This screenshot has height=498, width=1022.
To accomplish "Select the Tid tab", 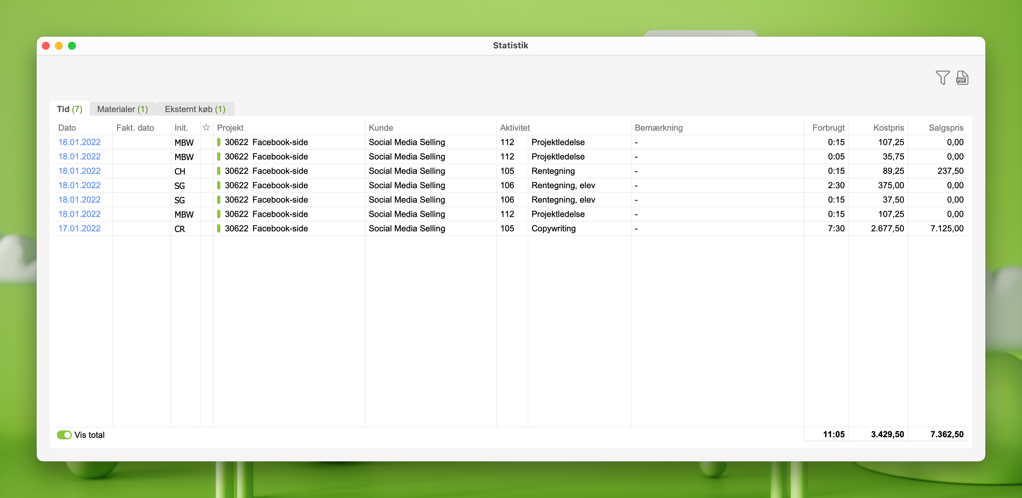I will [69, 109].
